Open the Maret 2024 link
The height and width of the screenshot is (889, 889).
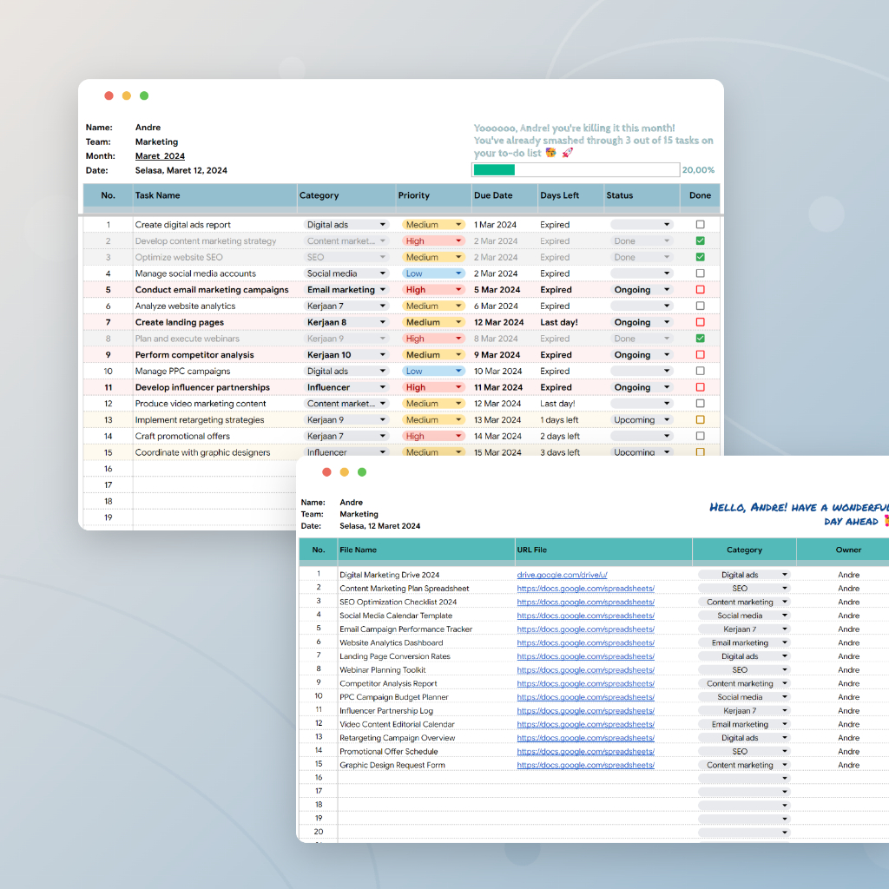[x=160, y=155]
